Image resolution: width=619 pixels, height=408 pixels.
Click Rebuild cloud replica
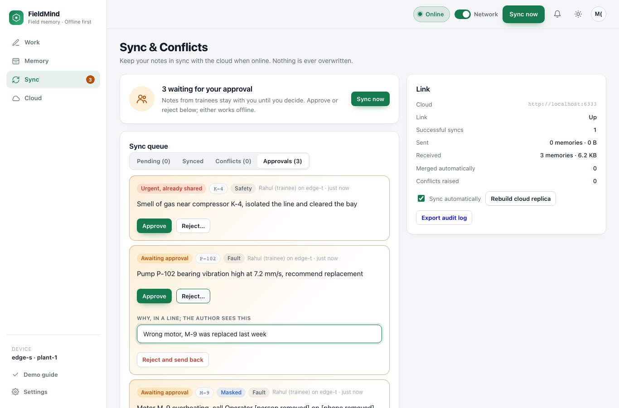(x=521, y=199)
